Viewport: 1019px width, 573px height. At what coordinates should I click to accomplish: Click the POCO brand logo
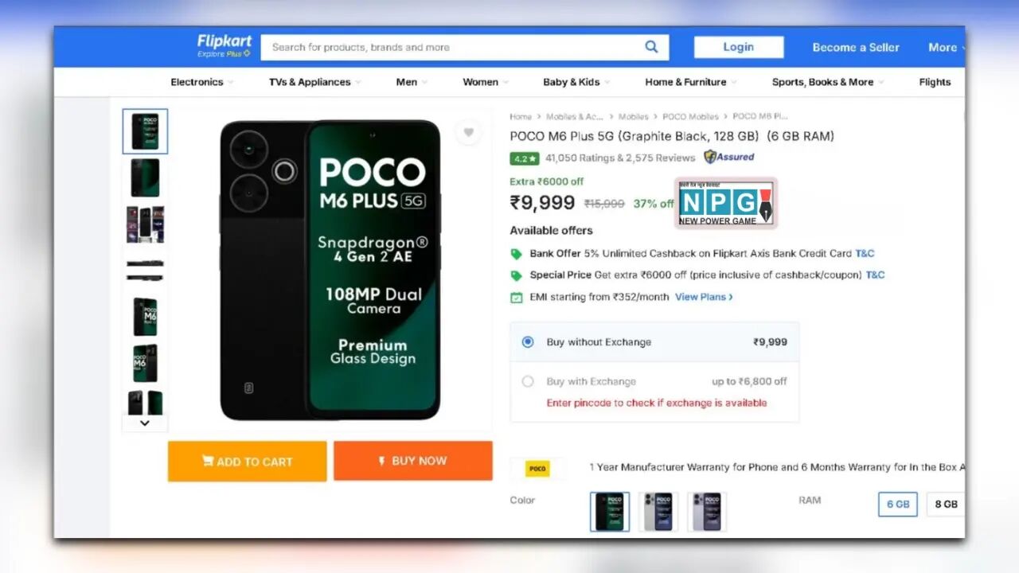pos(537,469)
